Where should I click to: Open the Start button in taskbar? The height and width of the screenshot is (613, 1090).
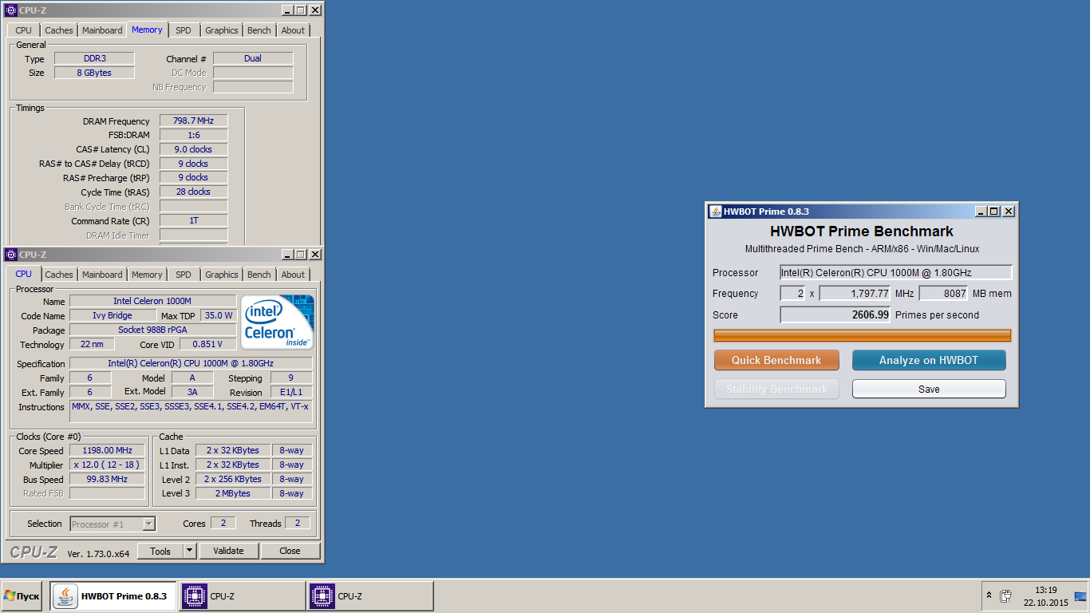click(x=22, y=596)
